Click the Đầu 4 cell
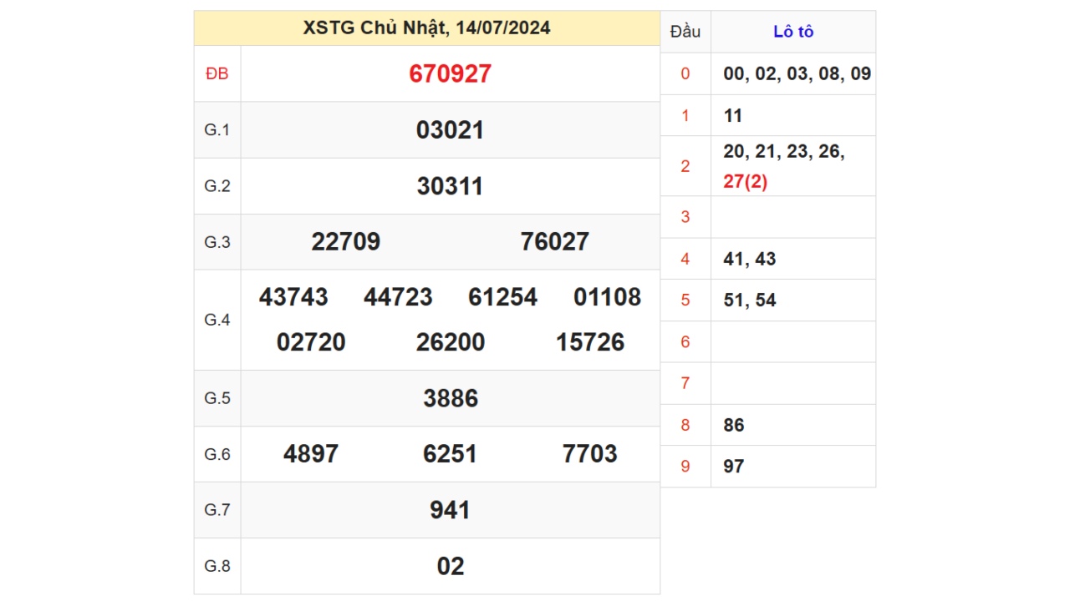This screenshot has width=1070, height=601. click(x=685, y=259)
